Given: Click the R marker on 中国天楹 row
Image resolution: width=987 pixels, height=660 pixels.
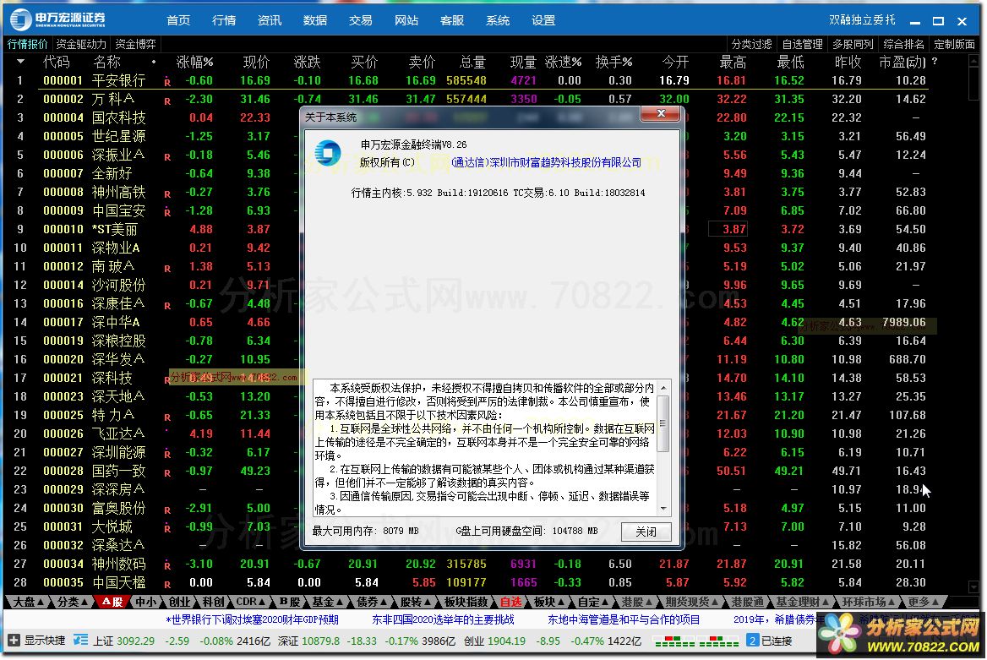Looking at the screenshot, I should (x=167, y=584).
